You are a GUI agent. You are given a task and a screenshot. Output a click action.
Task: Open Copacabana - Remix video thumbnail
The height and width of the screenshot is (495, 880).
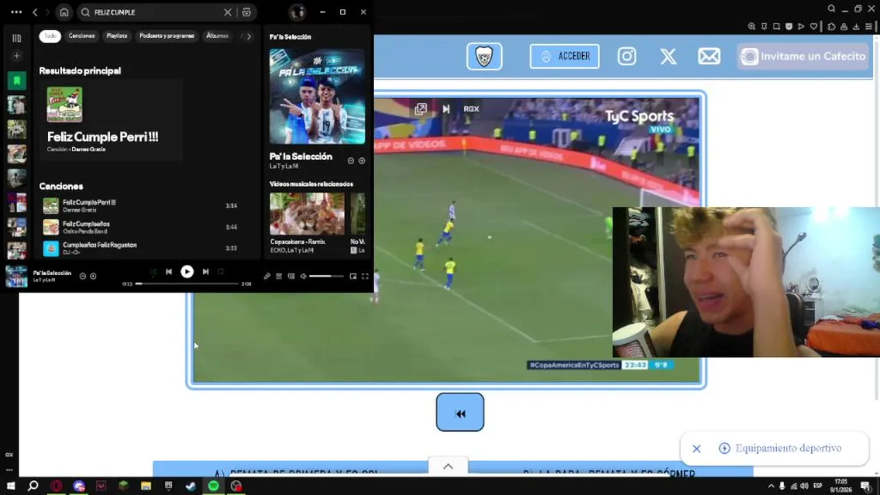click(x=307, y=214)
